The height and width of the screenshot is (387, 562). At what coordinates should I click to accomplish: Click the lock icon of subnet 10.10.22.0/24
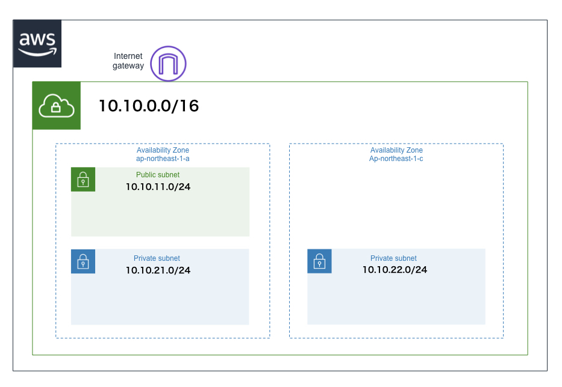tap(319, 261)
